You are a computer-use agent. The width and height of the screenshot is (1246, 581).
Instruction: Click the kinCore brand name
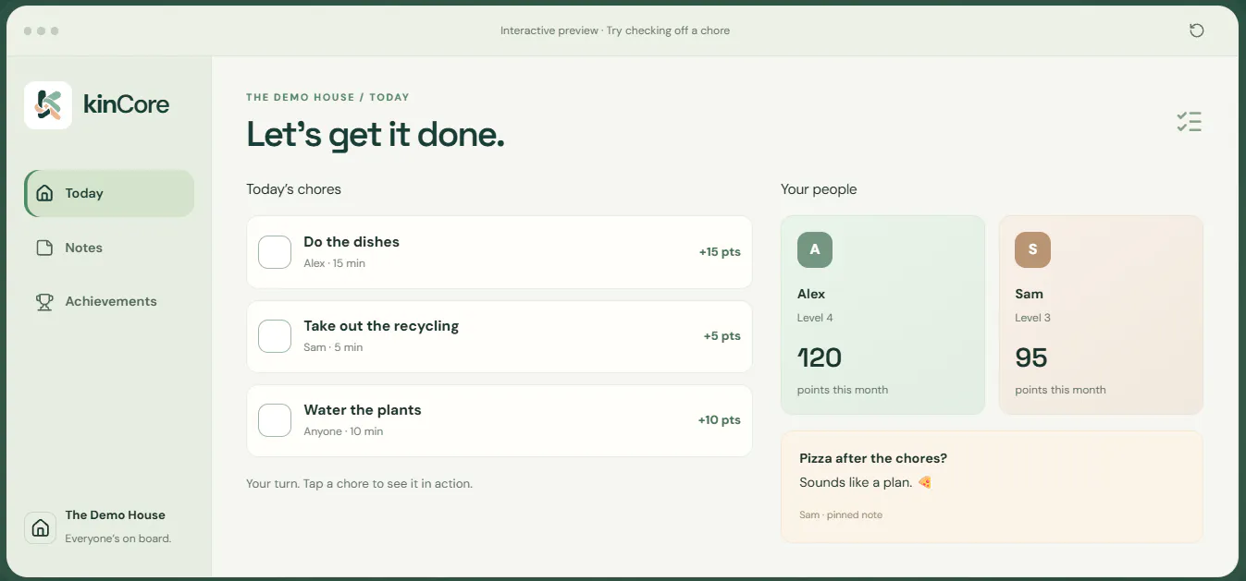[127, 104]
